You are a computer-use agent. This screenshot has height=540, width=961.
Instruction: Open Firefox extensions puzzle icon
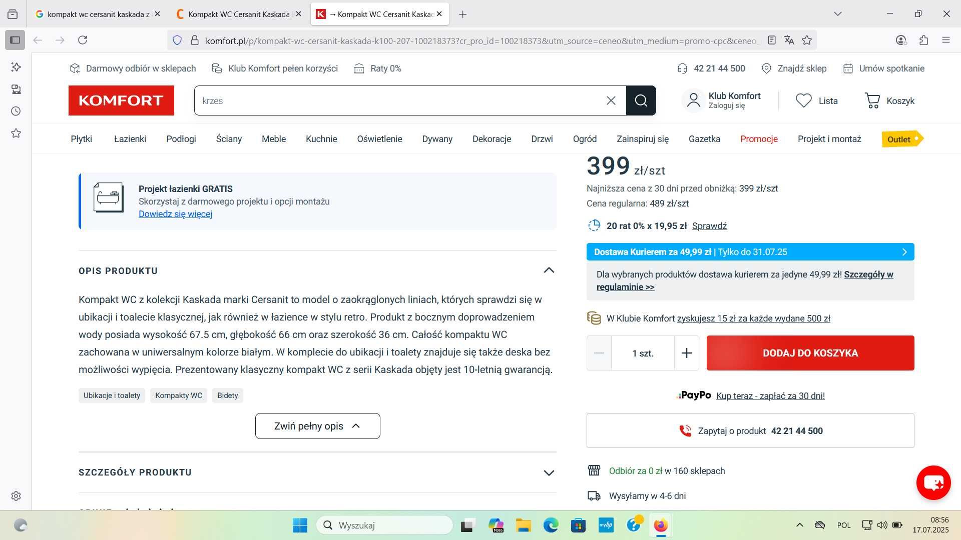924,40
